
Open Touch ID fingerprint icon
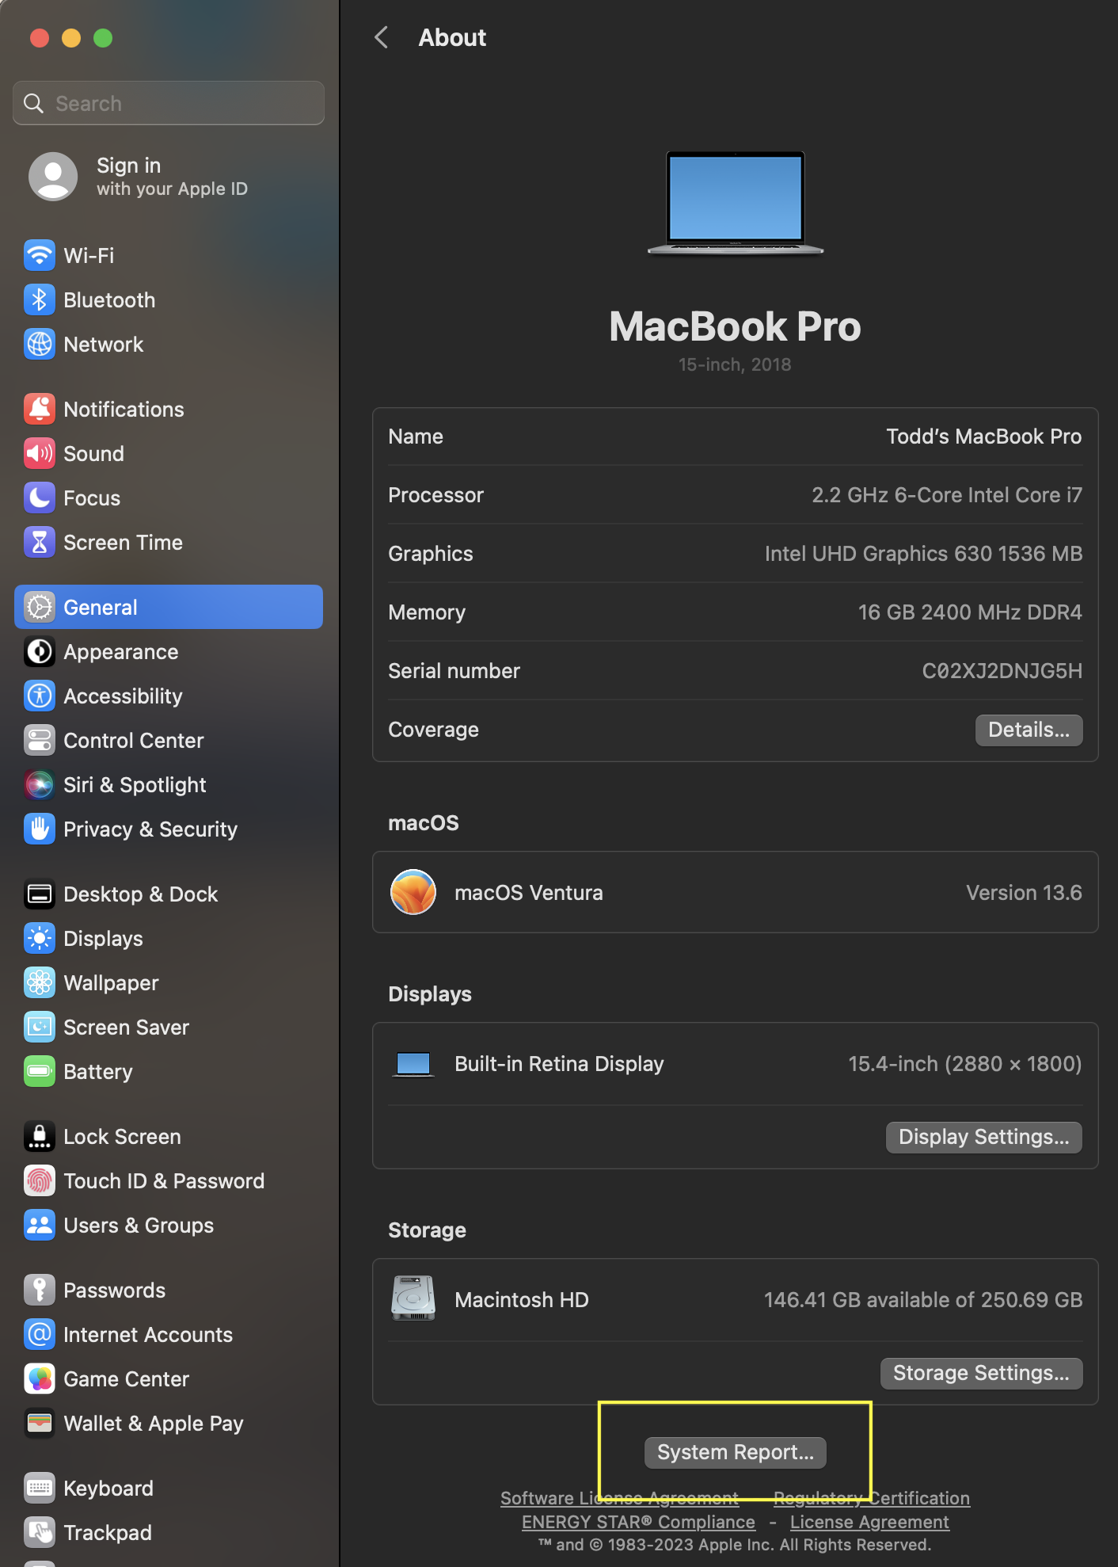click(40, 1180)
